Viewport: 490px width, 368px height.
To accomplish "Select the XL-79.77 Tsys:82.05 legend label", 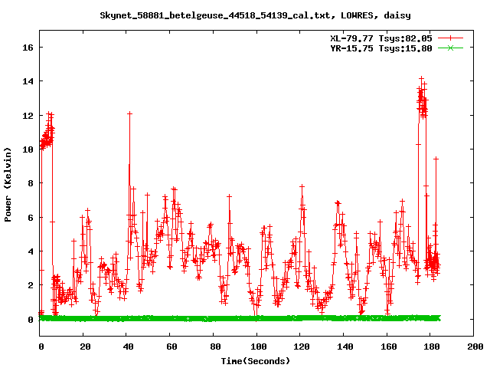I will [381, 38].
